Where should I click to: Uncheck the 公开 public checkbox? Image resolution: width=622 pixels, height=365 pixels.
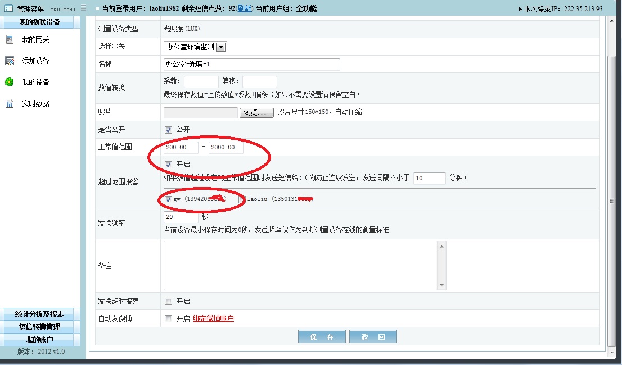(168, 130)
